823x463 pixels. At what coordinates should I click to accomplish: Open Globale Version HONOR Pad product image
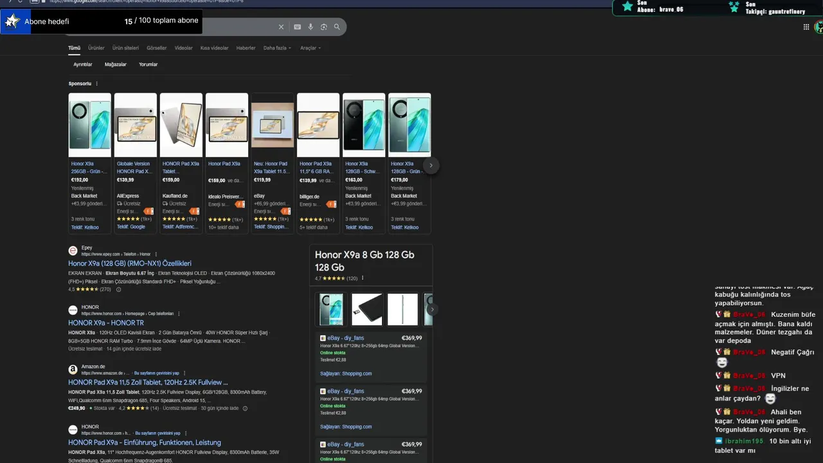[x=136, y=125]
